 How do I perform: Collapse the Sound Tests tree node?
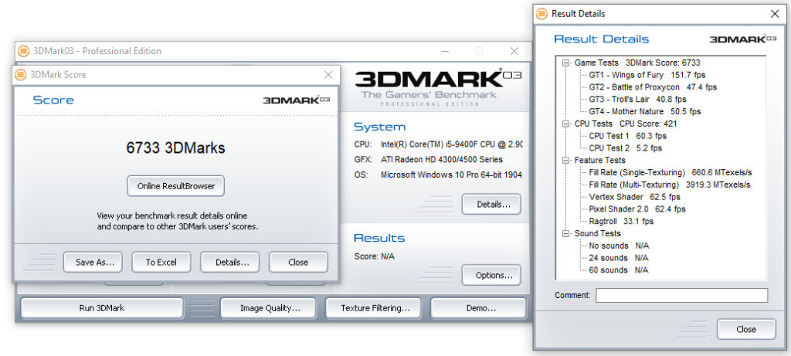pyautogui.click(x=566, y=233)
